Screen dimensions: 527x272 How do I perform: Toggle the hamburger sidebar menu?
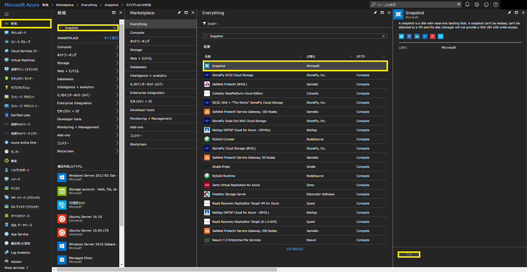point(7,14)
